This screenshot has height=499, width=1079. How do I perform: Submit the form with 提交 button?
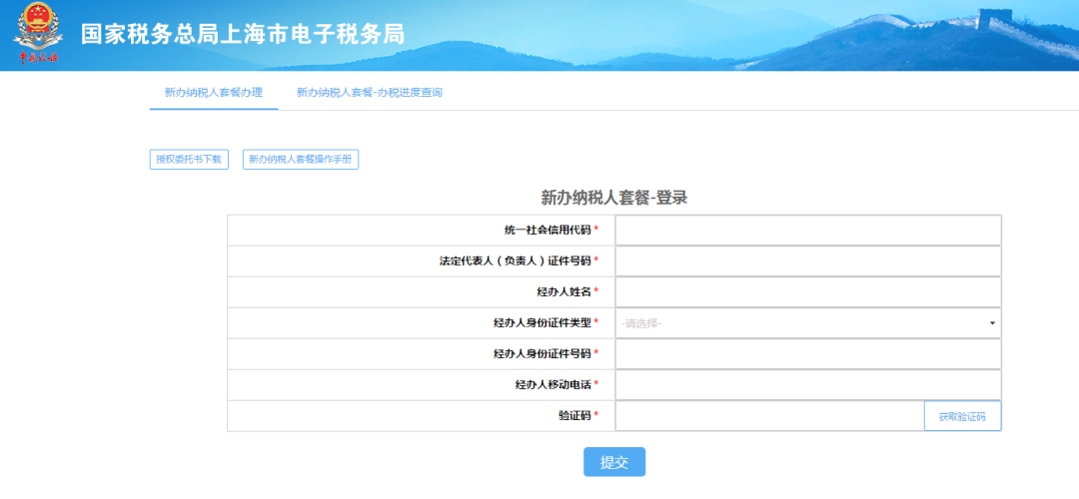(x=614, y=462)
